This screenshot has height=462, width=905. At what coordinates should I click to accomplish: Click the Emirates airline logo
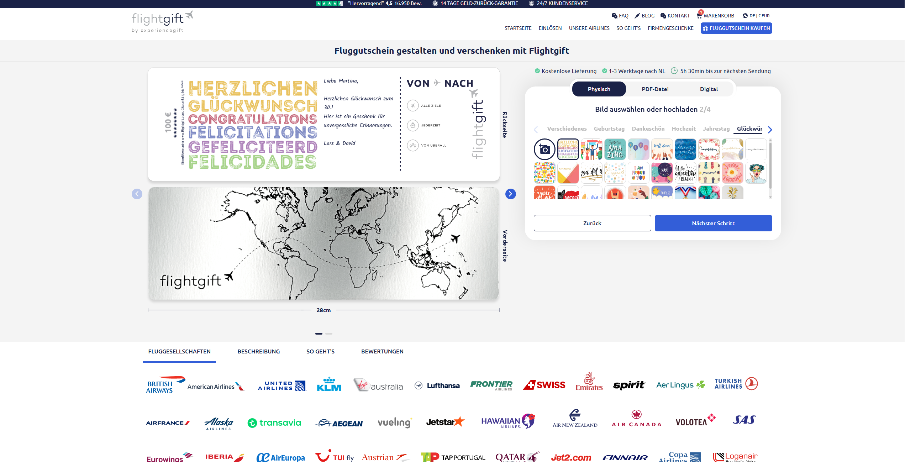pyautogui.click(x=589, y=382)
